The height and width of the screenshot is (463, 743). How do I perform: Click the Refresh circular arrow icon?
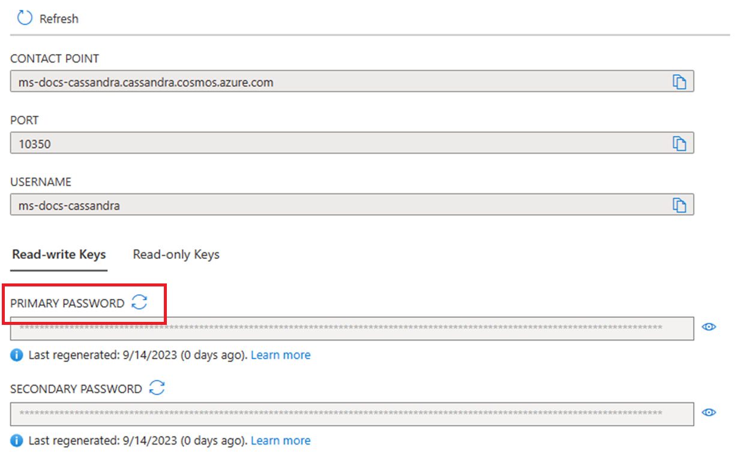pos(25,18)
